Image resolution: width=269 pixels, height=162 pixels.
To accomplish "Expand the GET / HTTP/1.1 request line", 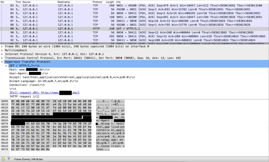I will 6,66.
